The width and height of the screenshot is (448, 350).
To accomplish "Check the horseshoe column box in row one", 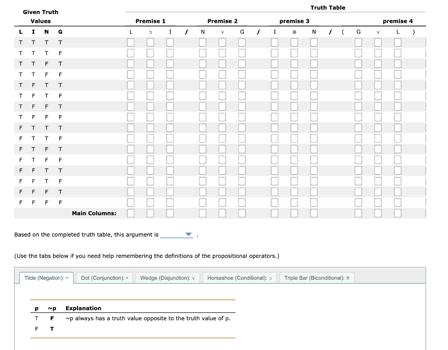I will (x=150, y=42).
